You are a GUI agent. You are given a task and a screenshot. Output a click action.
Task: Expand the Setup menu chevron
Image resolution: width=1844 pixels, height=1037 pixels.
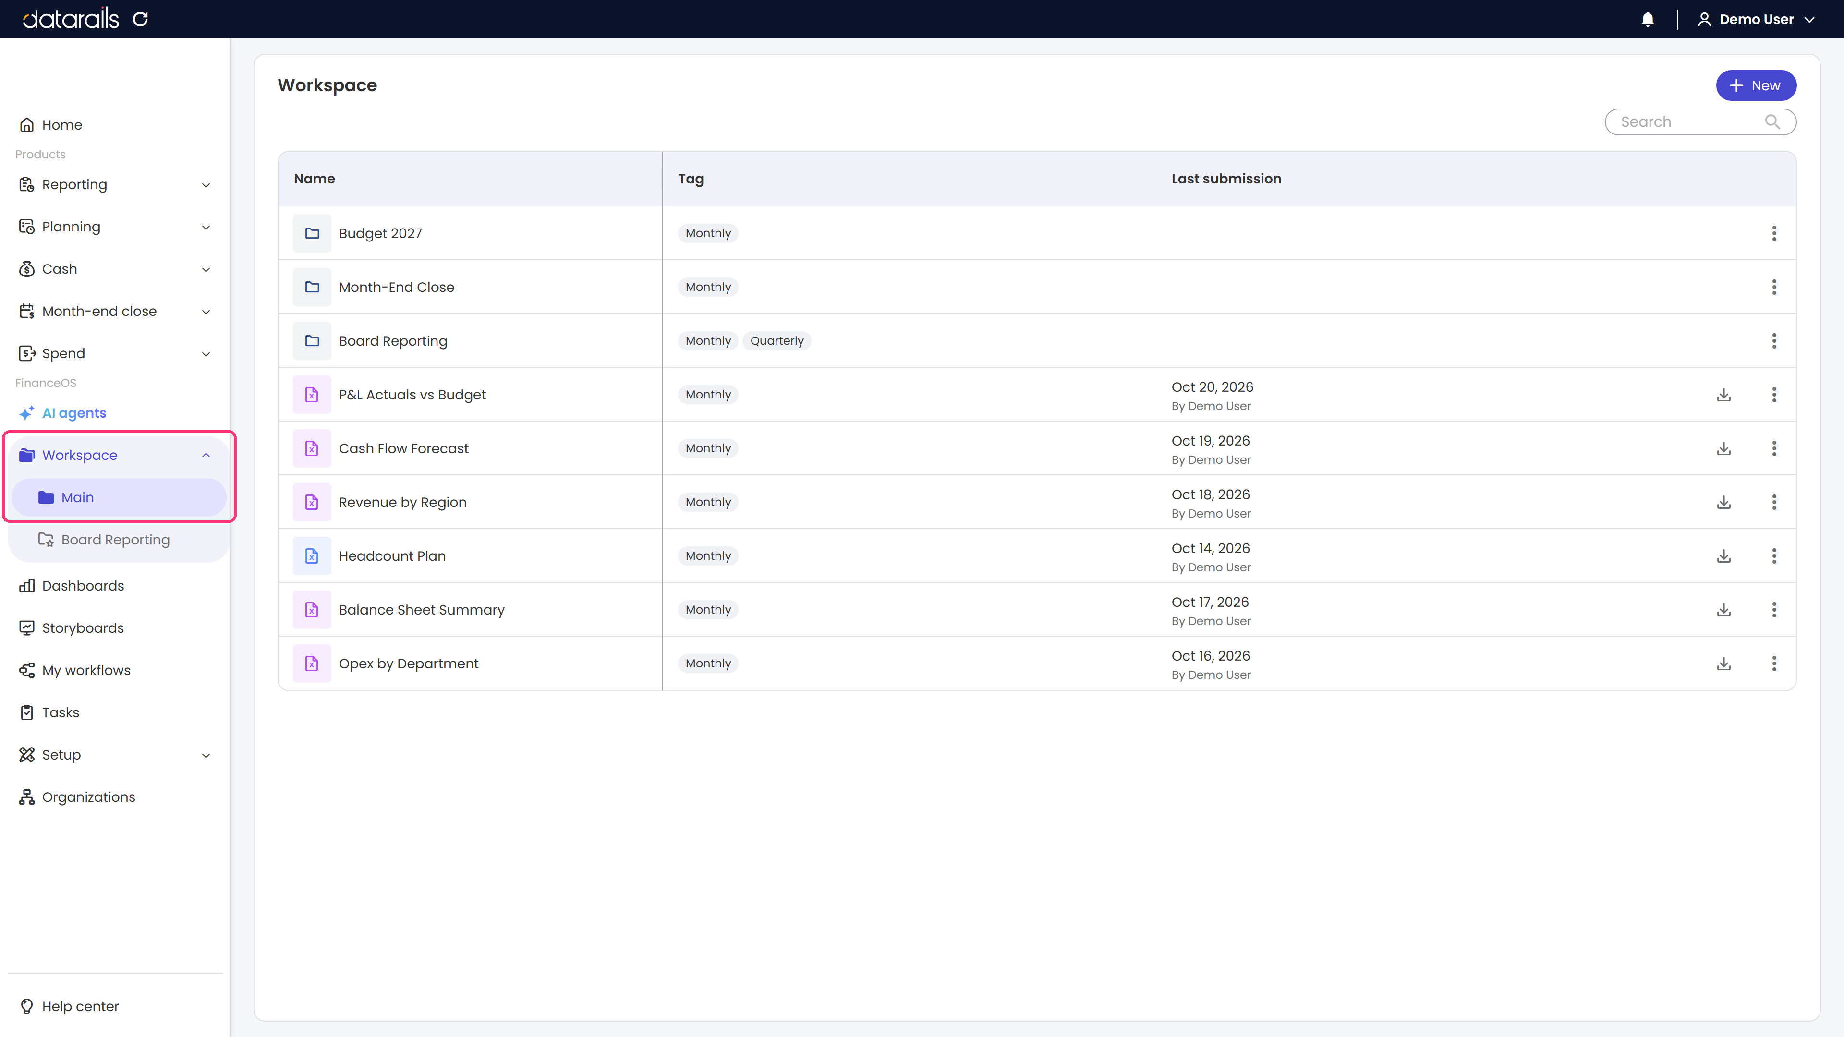(x=206, y=756)
